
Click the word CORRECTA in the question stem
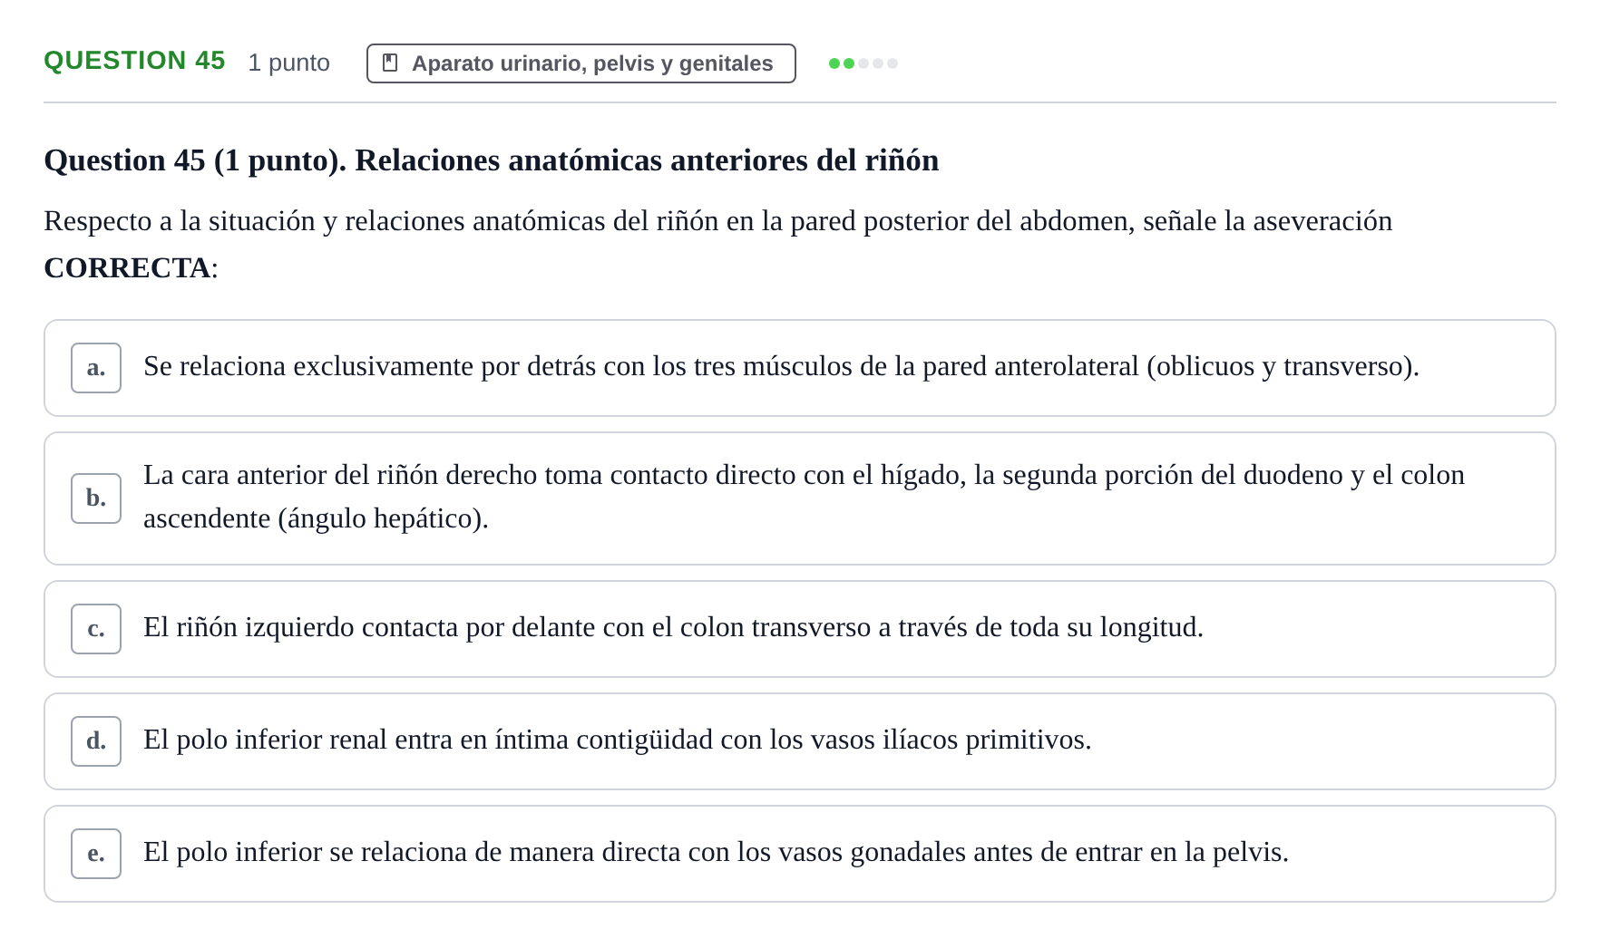click(127, 268)
